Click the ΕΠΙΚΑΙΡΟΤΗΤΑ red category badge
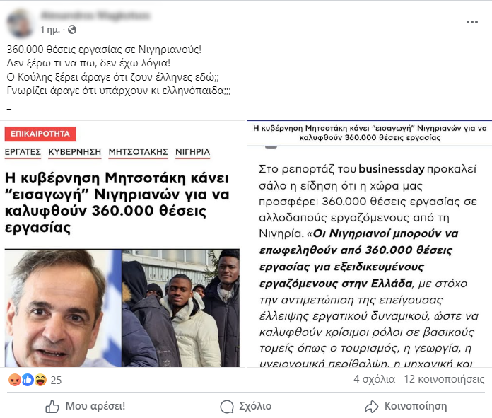 (x=40, y=134)
